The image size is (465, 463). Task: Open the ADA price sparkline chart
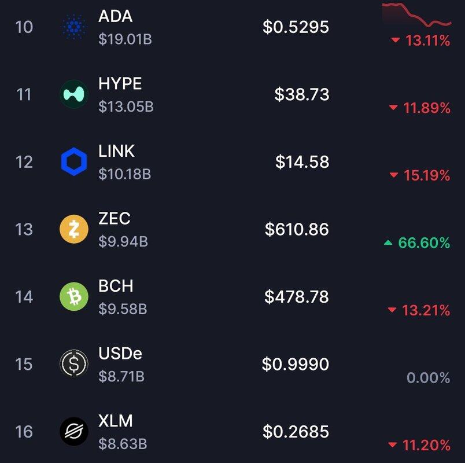tap(416, 14)
